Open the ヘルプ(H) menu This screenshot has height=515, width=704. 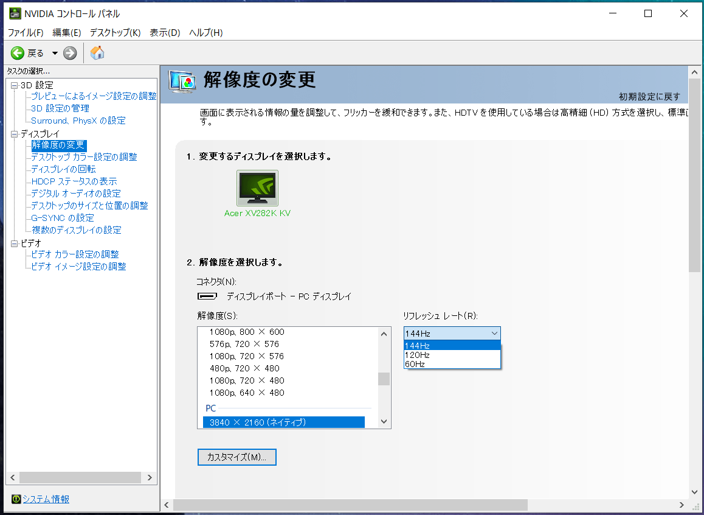click(206, 33)
